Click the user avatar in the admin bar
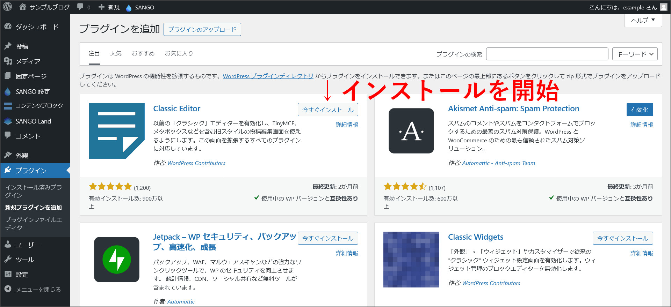Screen dimensions: 671x307 (x=663, y=7)
